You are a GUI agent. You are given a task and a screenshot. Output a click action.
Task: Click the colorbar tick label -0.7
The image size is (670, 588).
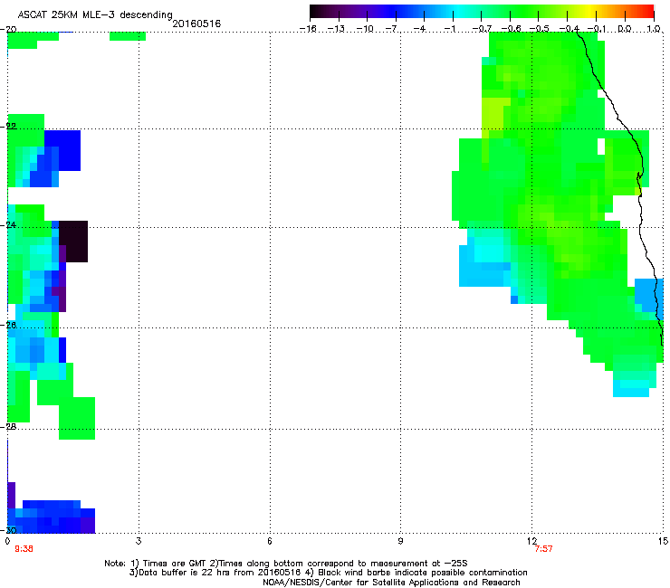click(482, 29)
